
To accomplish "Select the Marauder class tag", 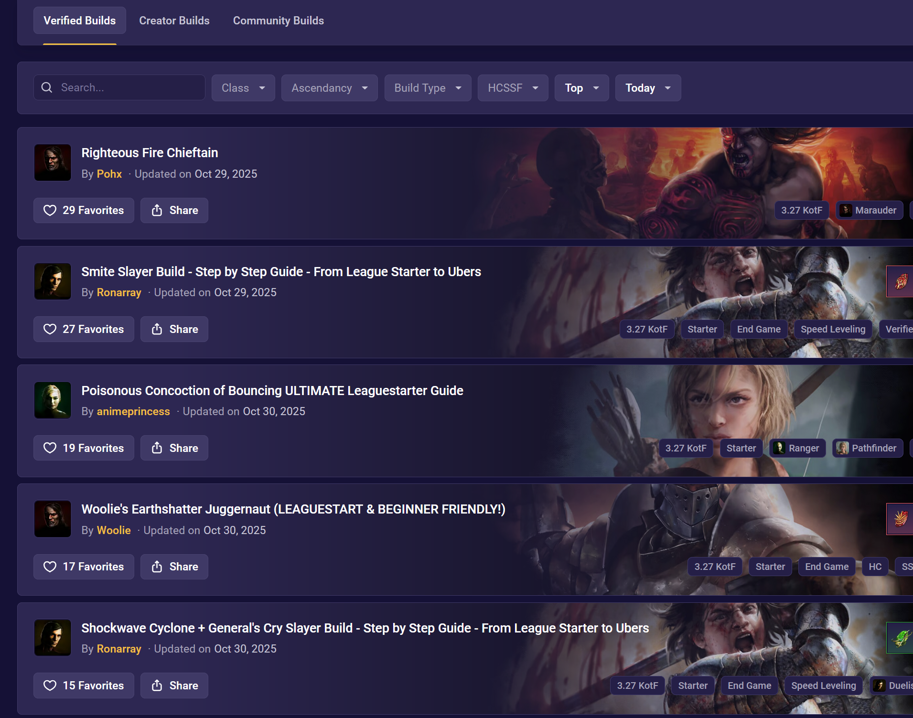I will pyautogui.click(x=870, y=210).
